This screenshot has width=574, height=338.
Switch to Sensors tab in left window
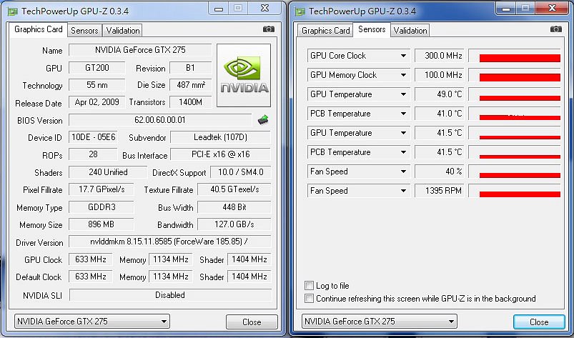pyautogui.click(x=84, y=31)
